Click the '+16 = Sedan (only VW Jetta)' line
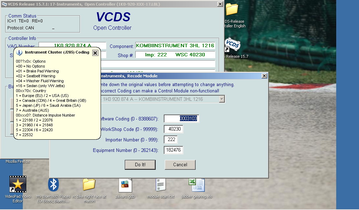 [x=40, y=86]
